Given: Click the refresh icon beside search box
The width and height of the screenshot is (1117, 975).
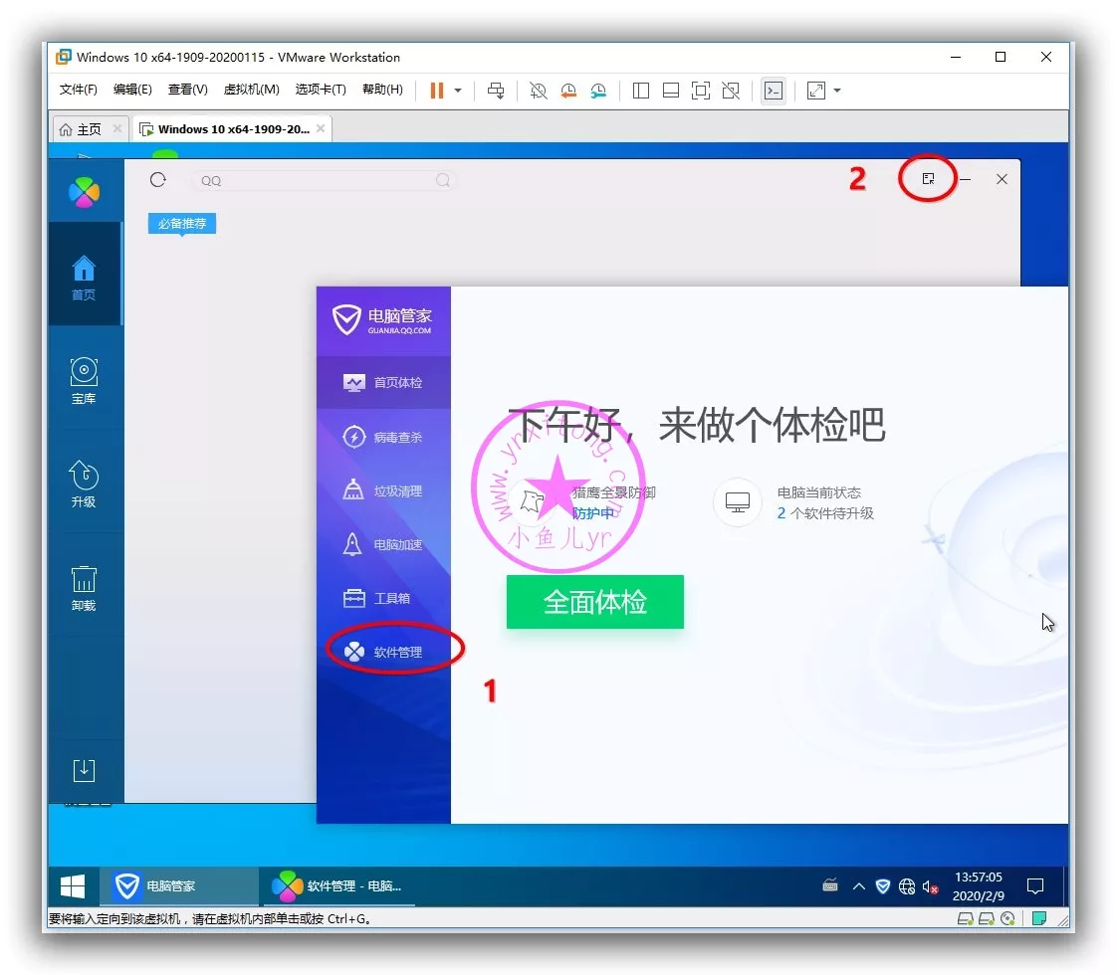Looking at the screenshot, I should click(157, 180).
